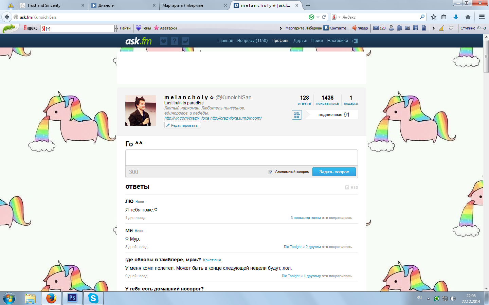The width and height of the screenshot is (489, 305).
Task: Open the likes heart icon in ask.fm header
Action: coord(164,41)
